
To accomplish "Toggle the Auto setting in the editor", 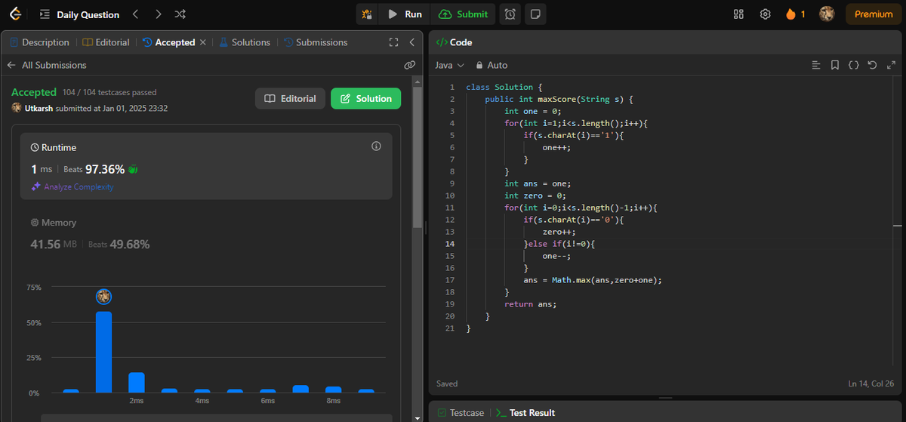I will [492, 66].
